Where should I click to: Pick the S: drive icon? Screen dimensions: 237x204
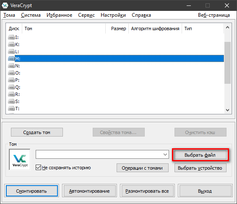coord(11,101)
